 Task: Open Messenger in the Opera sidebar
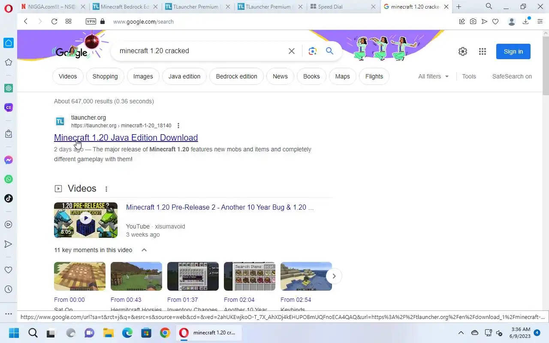8,160
